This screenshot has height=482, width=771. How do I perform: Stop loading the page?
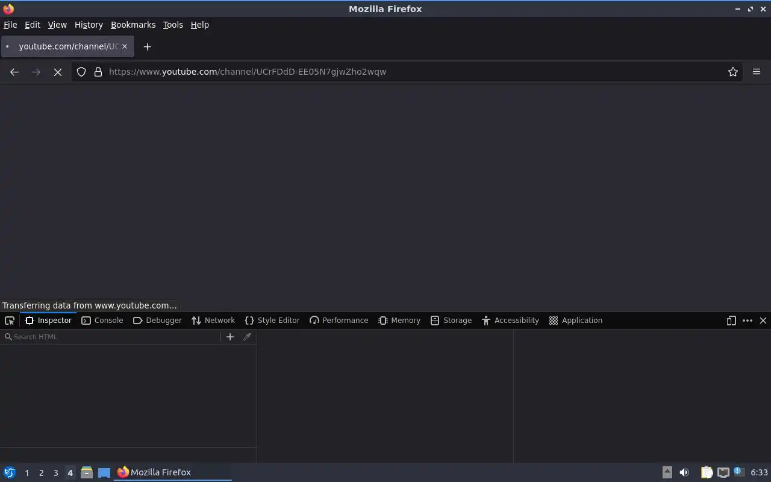[58, 72]
